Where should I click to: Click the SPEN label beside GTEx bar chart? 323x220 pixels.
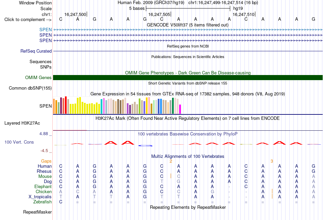coord(46,106)
